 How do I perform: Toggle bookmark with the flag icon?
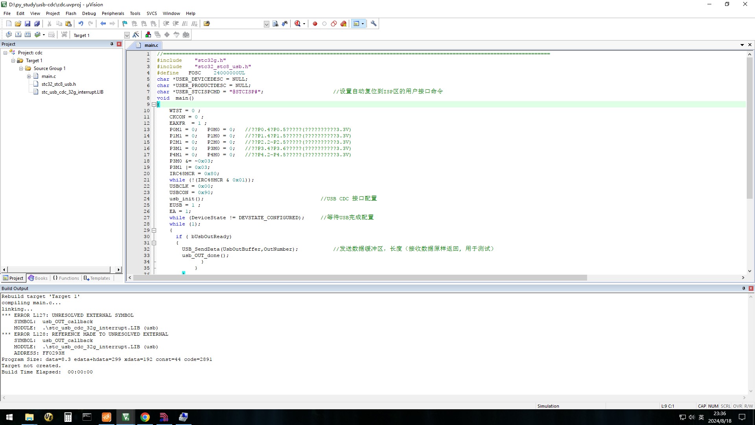125,24
